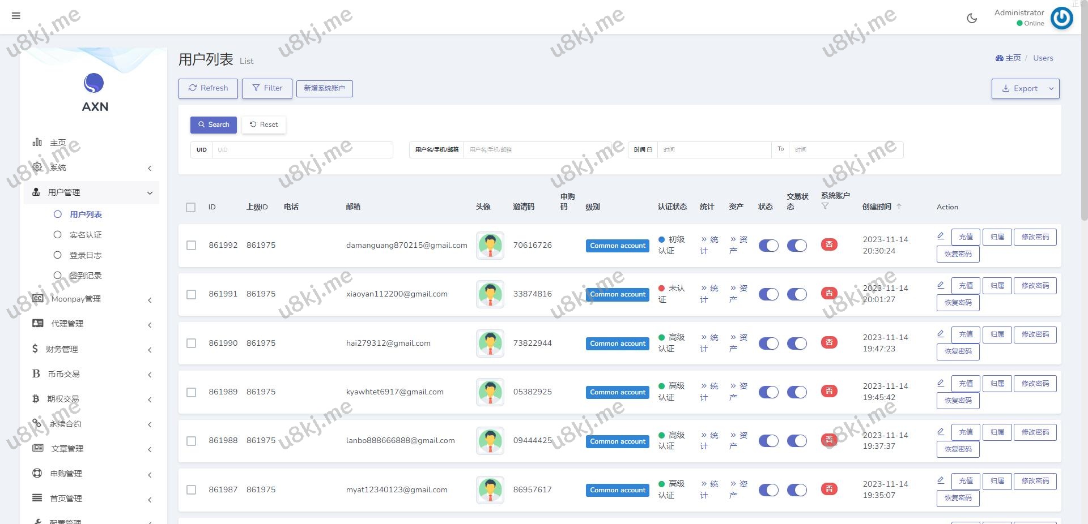Screen dimensions: 1088x524
Task: Click the system account filter funnel icon
Action: coord(825,206)
